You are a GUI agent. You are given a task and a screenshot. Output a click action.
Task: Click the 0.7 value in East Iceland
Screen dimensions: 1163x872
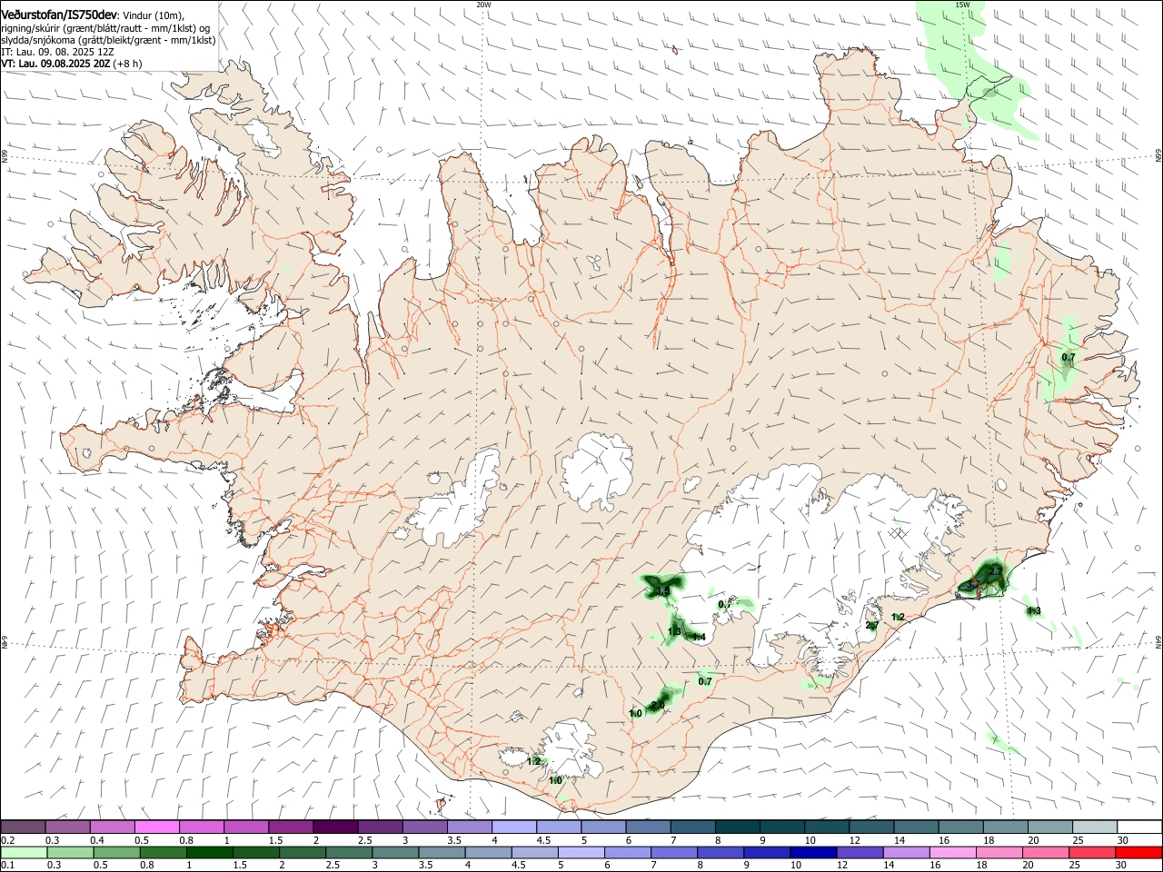click(x=1069, y=358)
